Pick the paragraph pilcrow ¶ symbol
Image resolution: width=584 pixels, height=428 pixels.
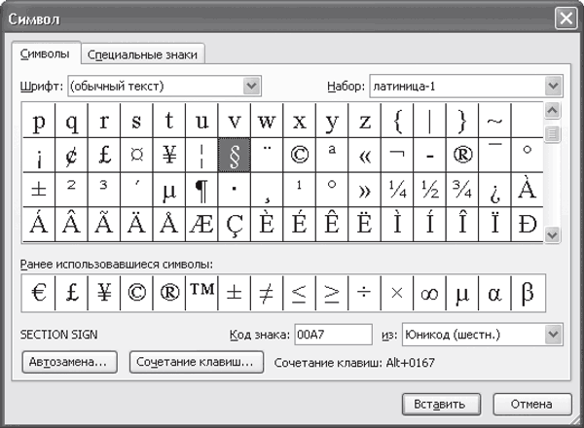pos(201,189)
